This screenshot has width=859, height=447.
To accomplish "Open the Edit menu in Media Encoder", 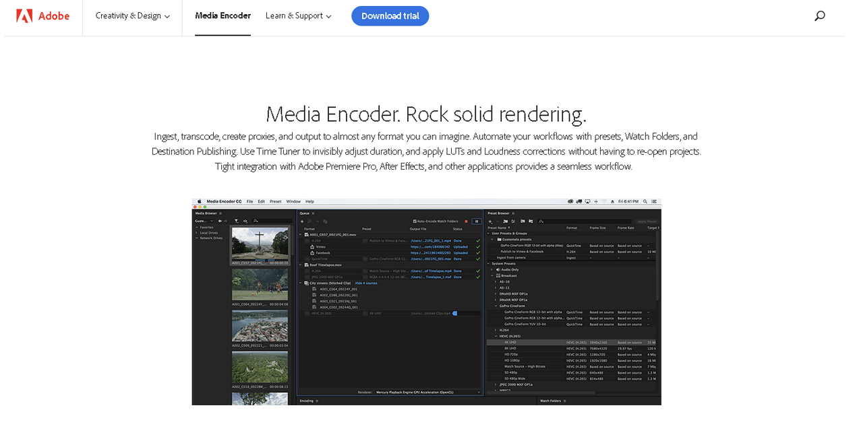I will 262,201.
